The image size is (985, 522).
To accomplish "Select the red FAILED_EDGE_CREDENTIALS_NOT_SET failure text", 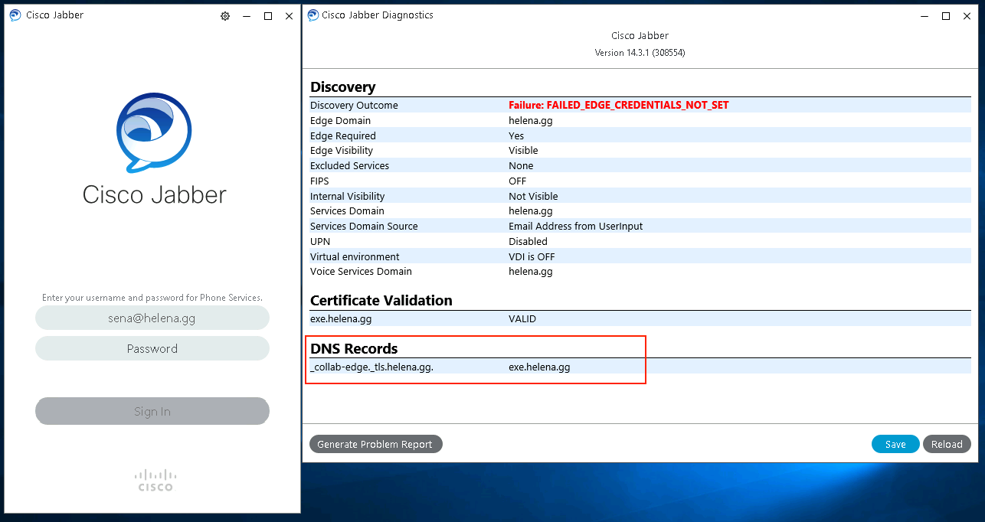I will coord(618,106).
